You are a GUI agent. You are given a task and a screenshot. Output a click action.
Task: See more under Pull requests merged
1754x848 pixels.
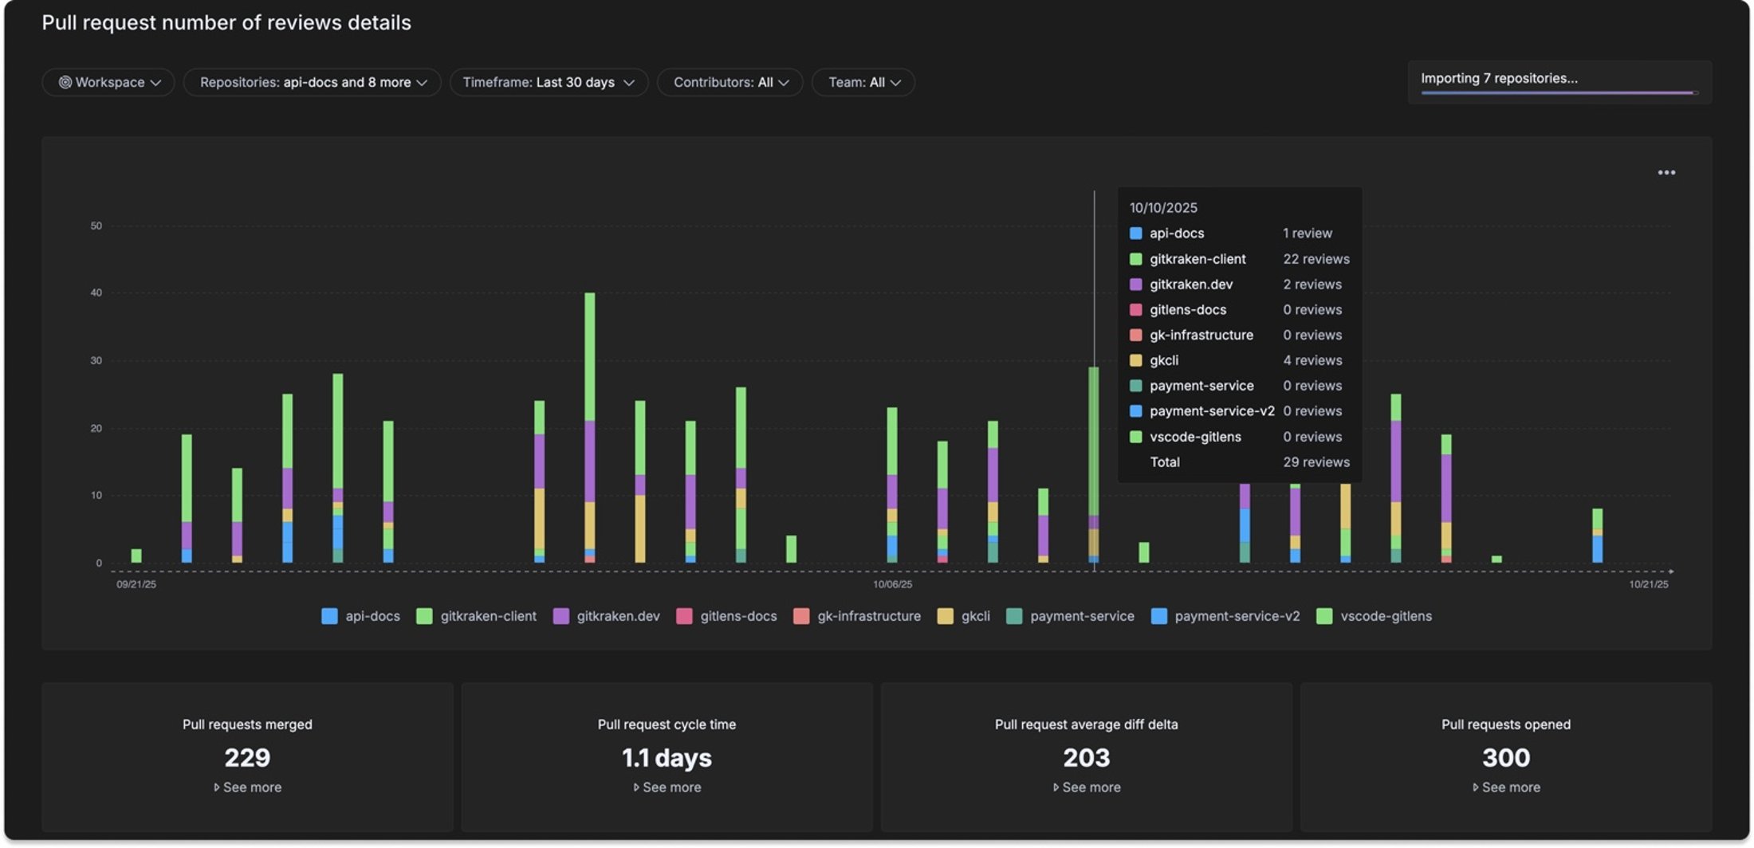247,787
